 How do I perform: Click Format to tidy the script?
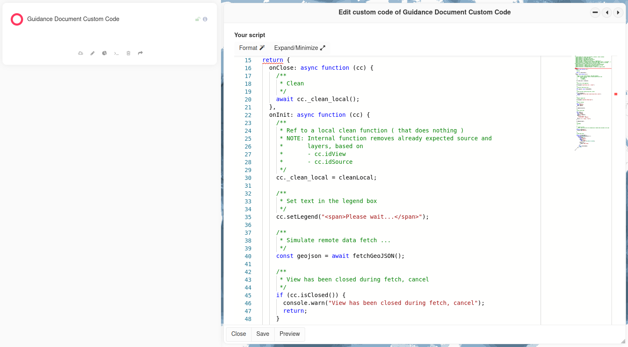point(252,48)
